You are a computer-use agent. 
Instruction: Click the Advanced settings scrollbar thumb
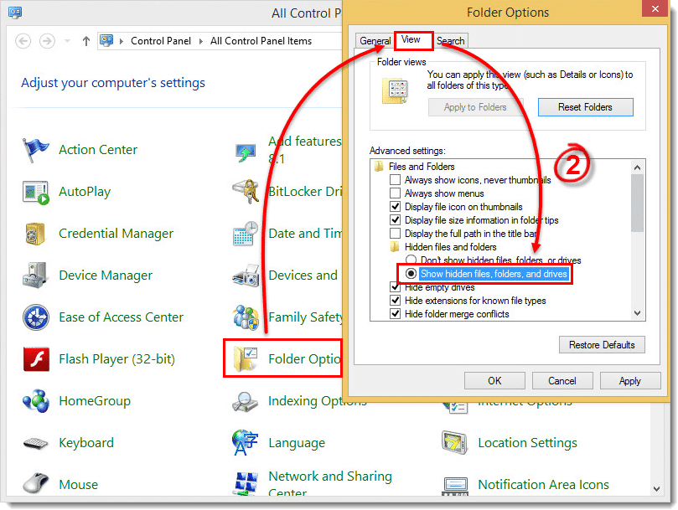pyautogui.click(x=637, y=203)
